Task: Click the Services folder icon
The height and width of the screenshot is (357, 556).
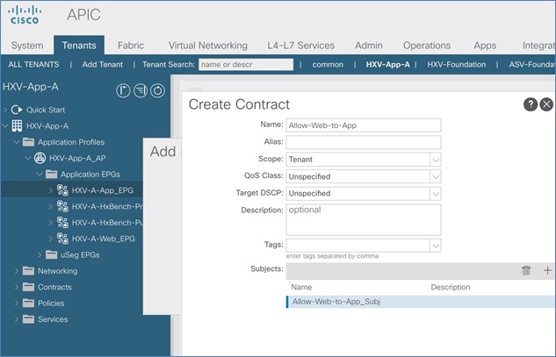Action: point(28,319)
